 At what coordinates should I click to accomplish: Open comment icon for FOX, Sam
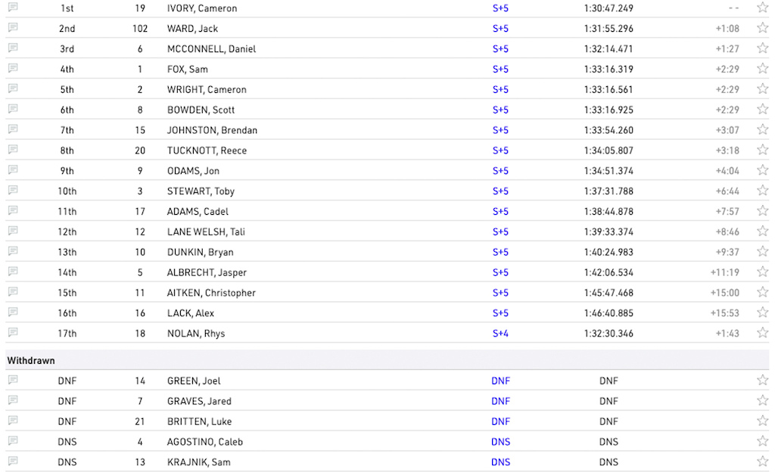(x=14, y=68)
